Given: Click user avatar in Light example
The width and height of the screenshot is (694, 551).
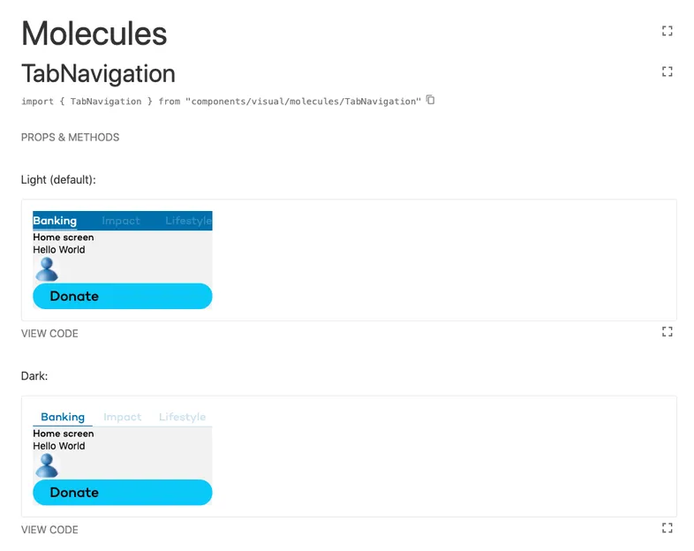Looking at the screenshot, I should pos(46,269).
